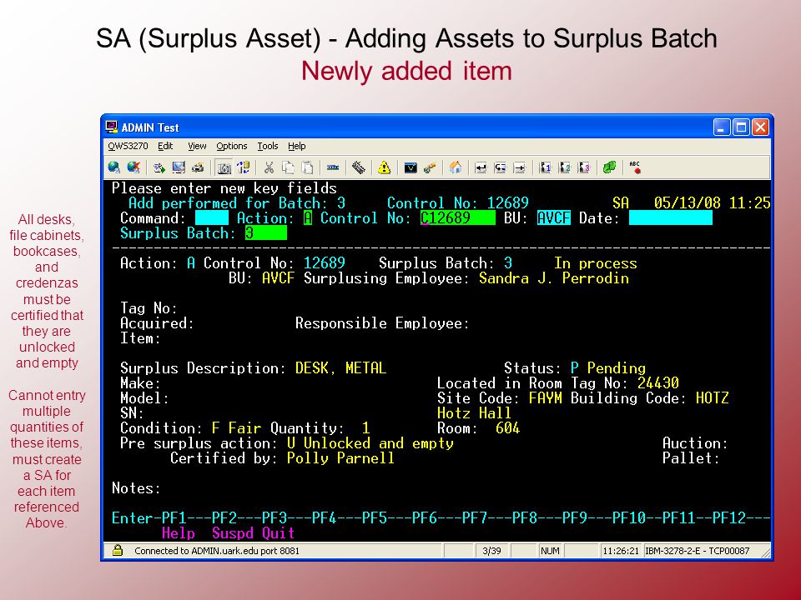Click the disconnect globe icon with red X
The height and width of the screenshot is (600, 801).
133,167
